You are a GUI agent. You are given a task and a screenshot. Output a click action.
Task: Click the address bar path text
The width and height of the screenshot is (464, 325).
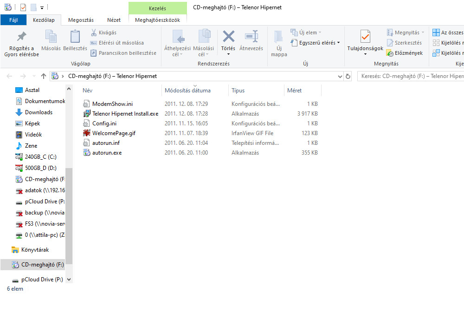112,76
